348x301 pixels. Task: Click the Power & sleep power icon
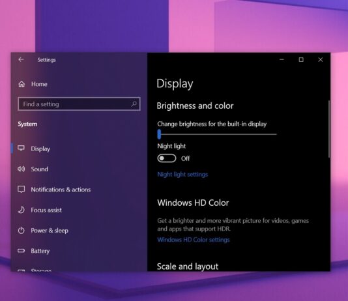[22, 230]
